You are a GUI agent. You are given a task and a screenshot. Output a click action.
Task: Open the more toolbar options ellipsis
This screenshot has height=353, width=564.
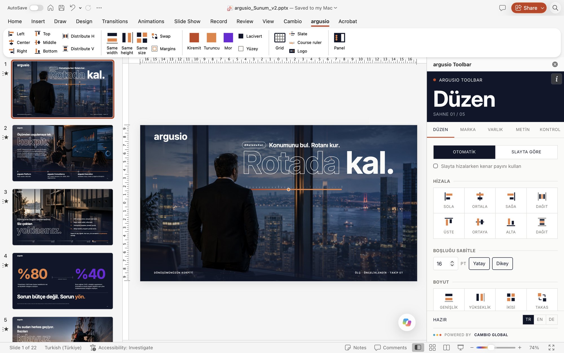coord(99,8)
